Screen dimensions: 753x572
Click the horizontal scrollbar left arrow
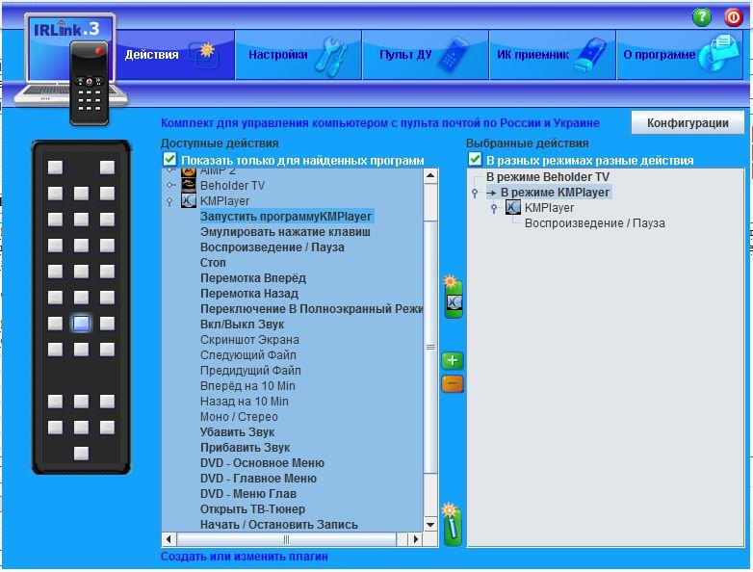(x=169, y=539)
